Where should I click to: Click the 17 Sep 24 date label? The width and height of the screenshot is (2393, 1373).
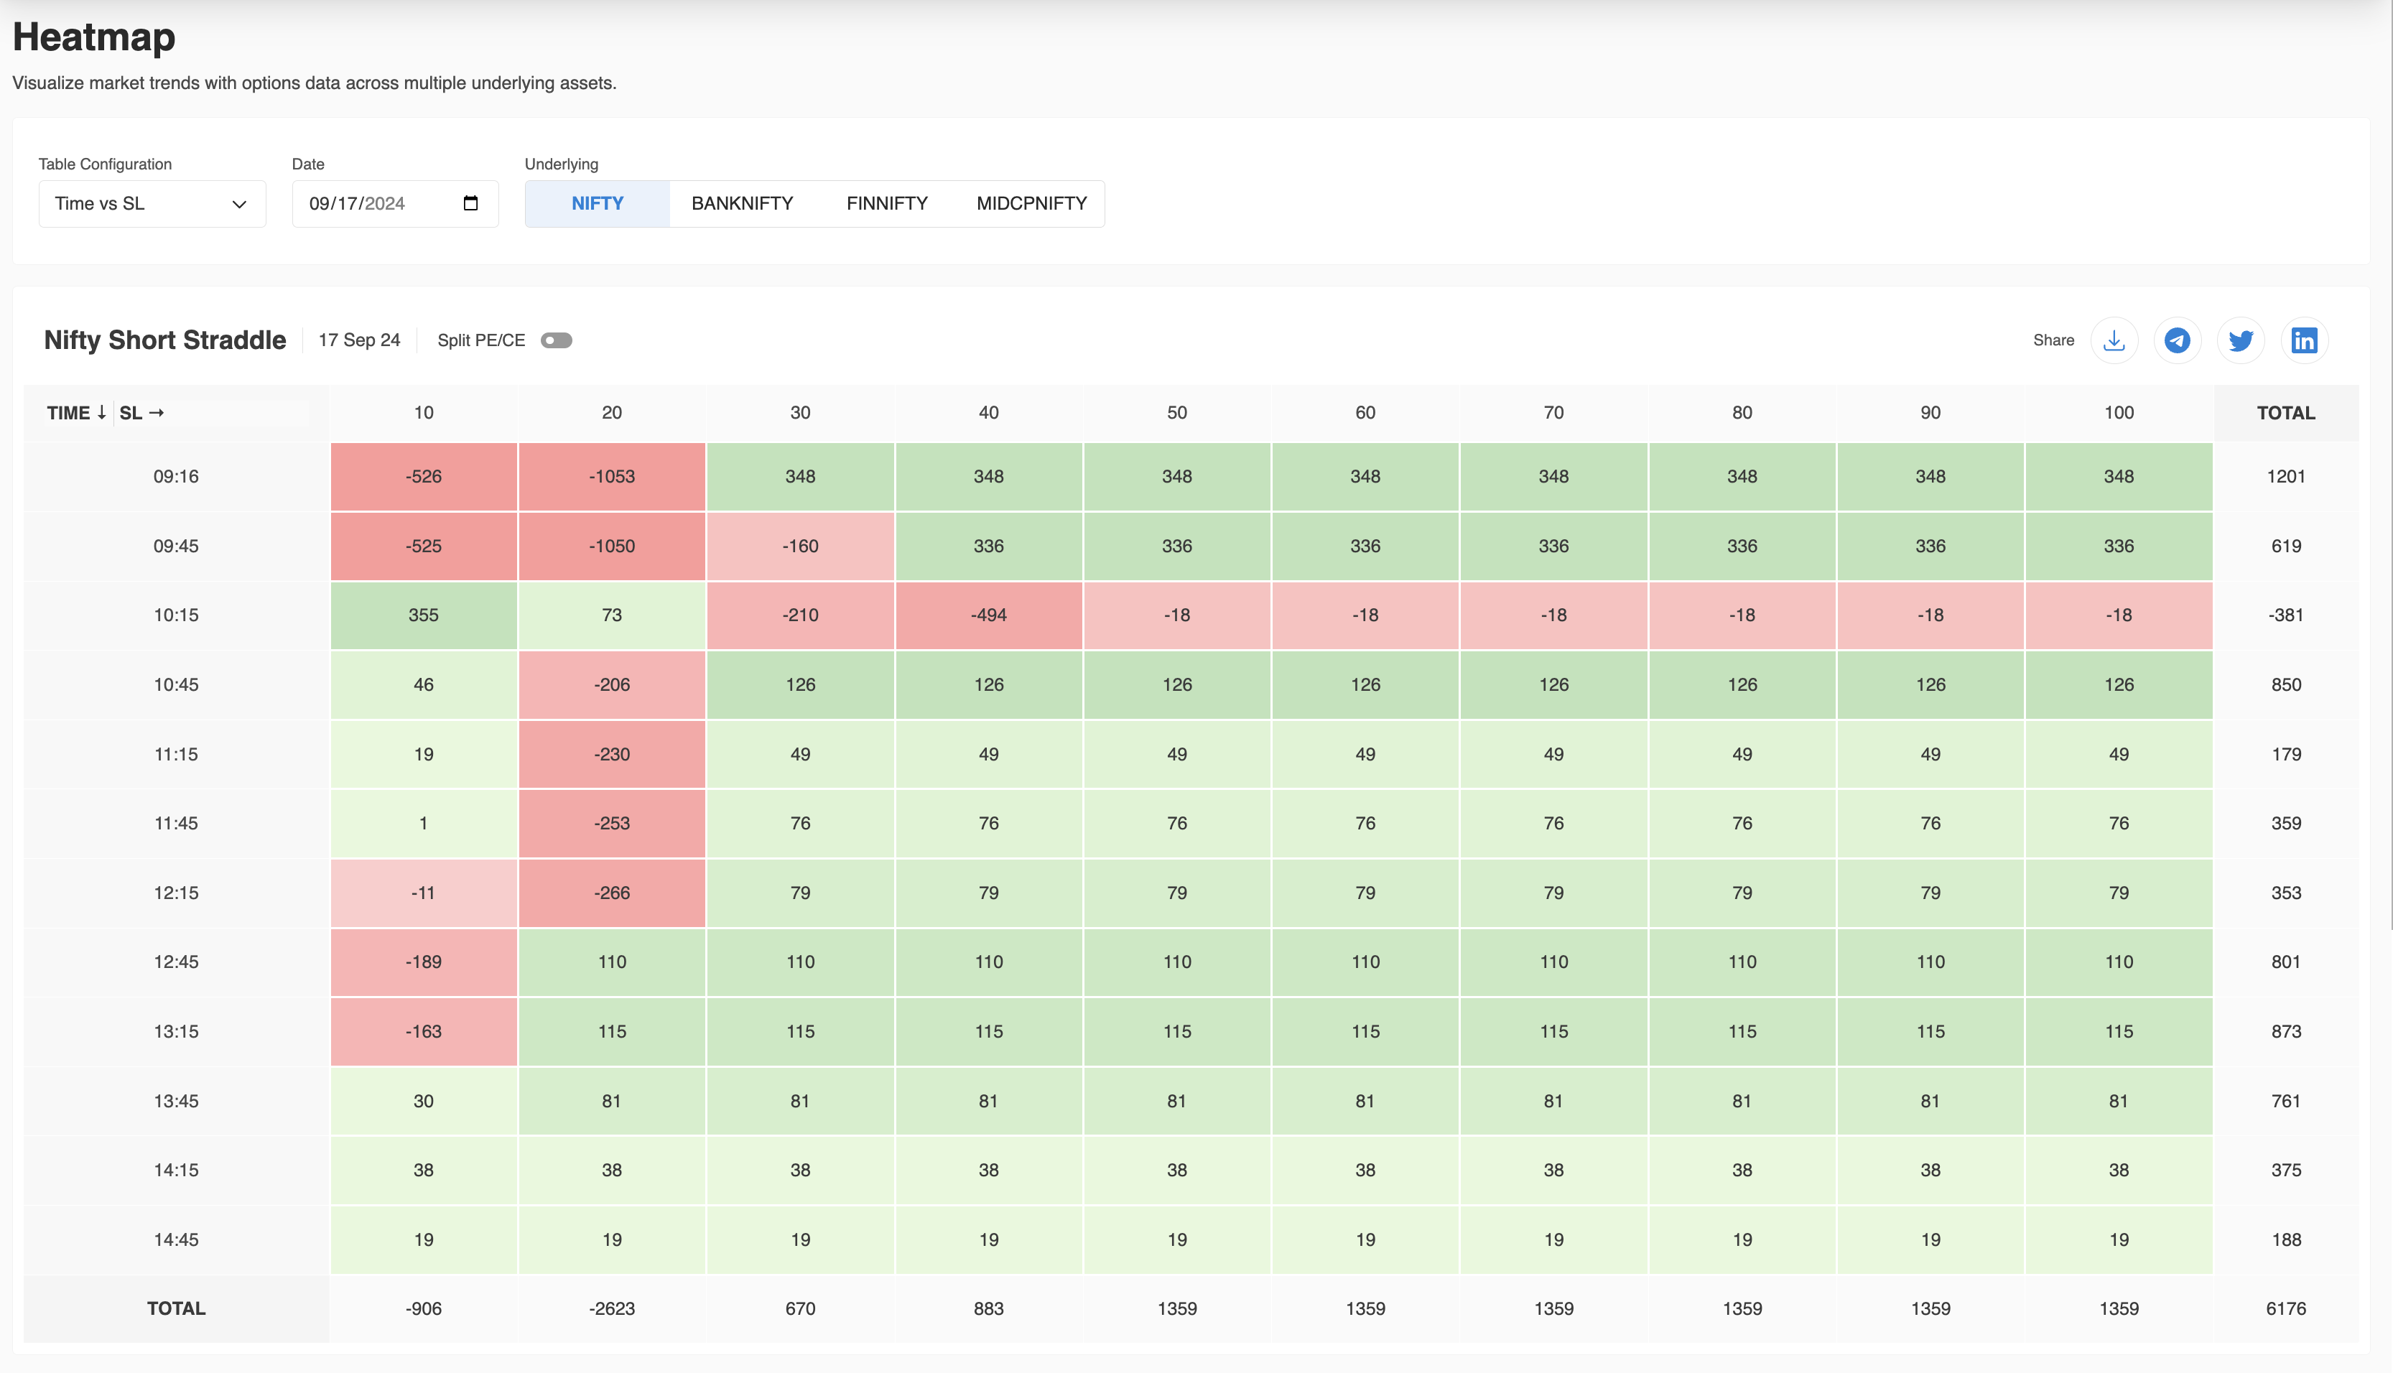[x=359, y=340]
